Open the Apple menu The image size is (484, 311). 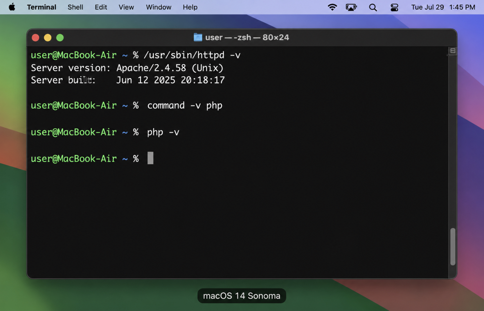pyautogui.click(x=12, y=7)
